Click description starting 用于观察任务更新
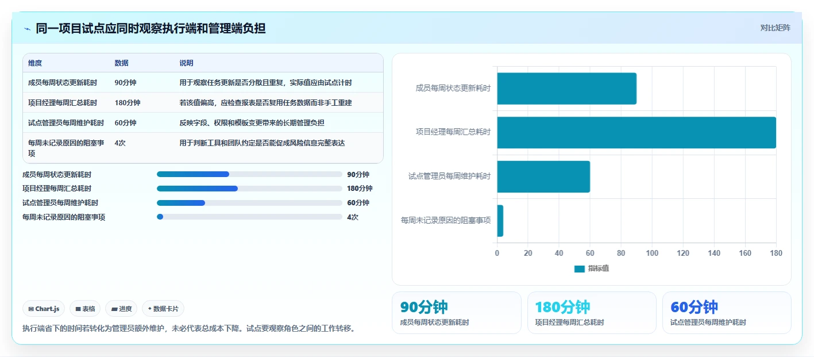Screen dimensions: 814x357 265,83
